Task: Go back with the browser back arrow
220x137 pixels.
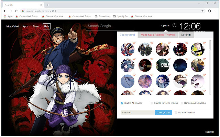Action: [x=5, y=11]
